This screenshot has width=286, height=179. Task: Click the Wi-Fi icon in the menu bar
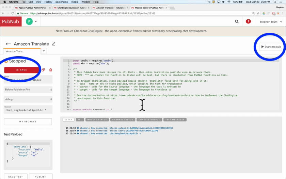coord(229,2)
